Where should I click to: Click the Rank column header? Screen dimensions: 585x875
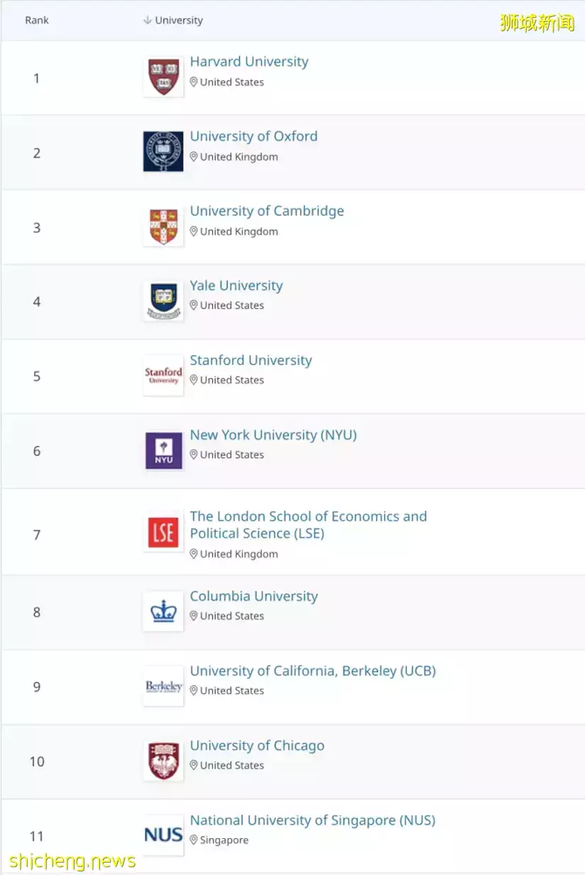point(37,21)
